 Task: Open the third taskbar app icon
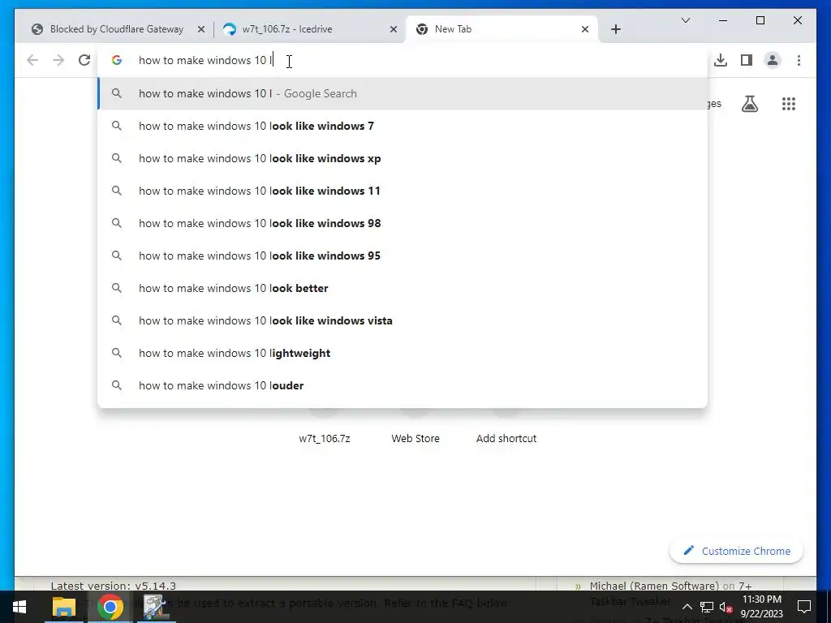(155, 607)
